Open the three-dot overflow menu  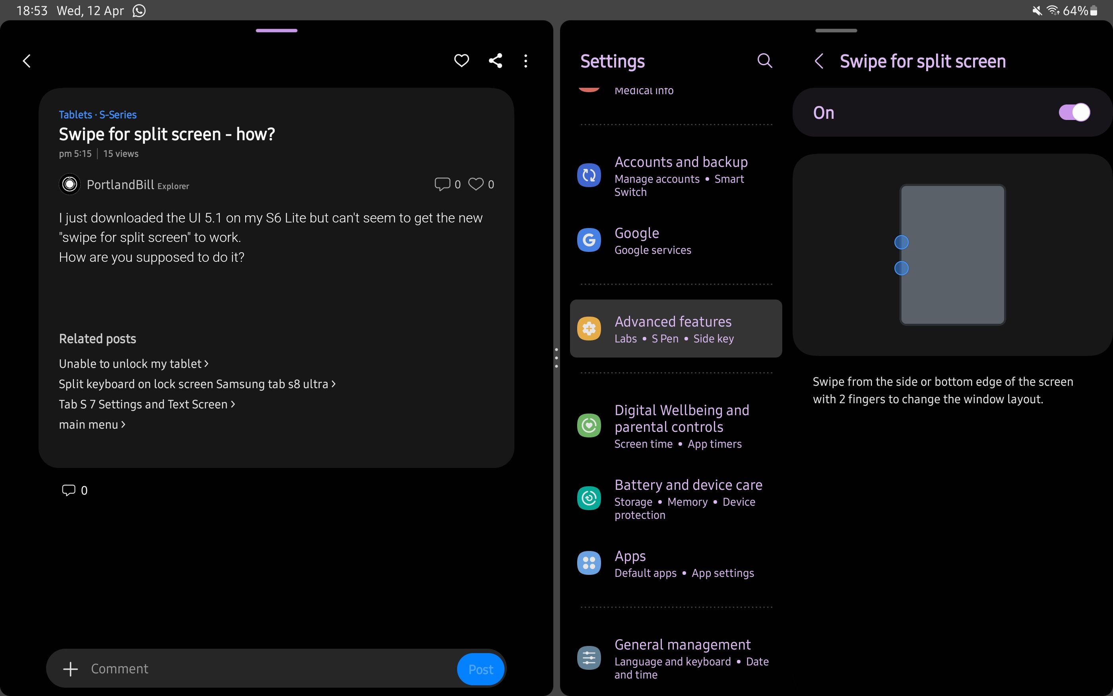pyautogui.click(x=525, y=60)
